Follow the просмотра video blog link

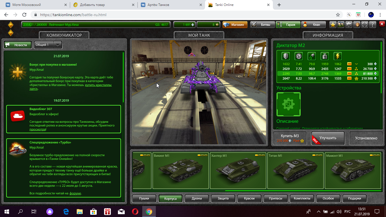(x=38, y=129)
